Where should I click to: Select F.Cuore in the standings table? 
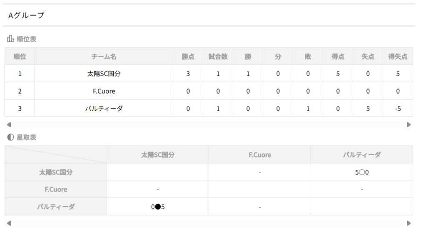(104, 91)
